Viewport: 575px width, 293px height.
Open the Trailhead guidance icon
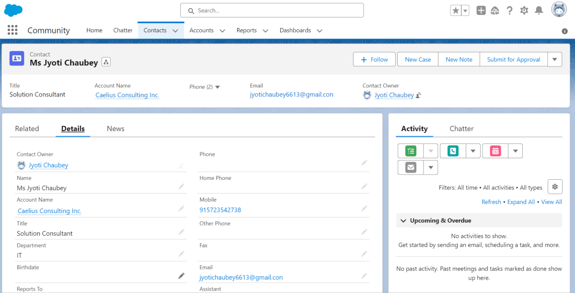(495, 11)
